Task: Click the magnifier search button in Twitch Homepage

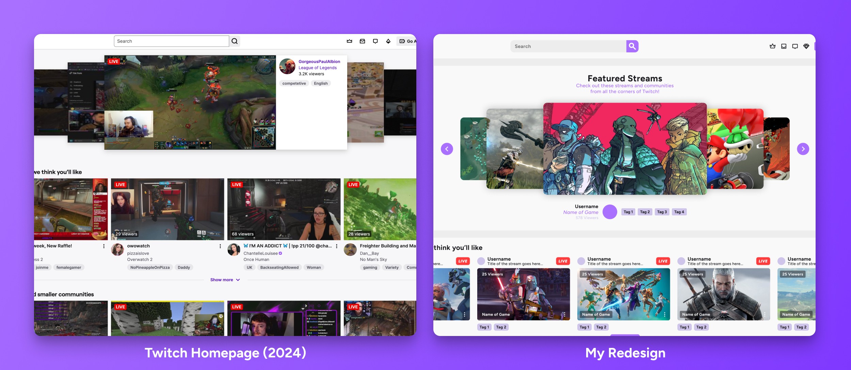Action: (x=235, y=41)
